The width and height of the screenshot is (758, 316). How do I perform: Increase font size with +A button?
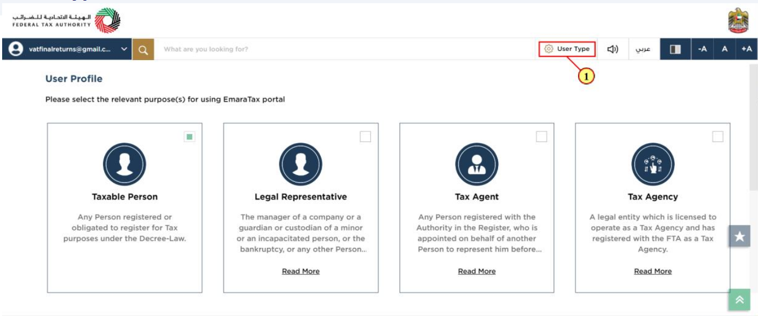(746, 49)
